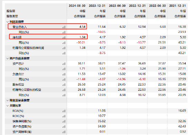Open chart icon for 净利润 row
The width and height of the screenshot is (190, 135).
point(64,37)
